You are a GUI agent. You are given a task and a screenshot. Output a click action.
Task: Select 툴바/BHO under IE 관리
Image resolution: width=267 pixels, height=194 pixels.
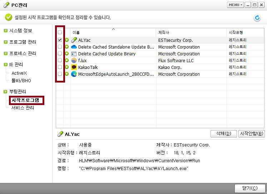coord(21,80)
